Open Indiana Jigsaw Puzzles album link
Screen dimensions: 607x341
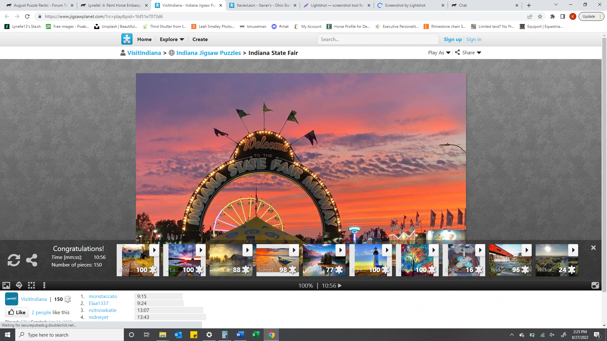(209, 53)
